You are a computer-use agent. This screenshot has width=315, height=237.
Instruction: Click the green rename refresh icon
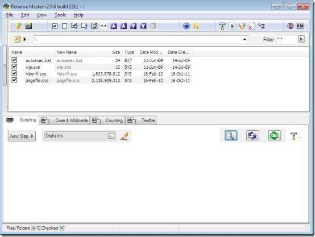tap(275, 136)
